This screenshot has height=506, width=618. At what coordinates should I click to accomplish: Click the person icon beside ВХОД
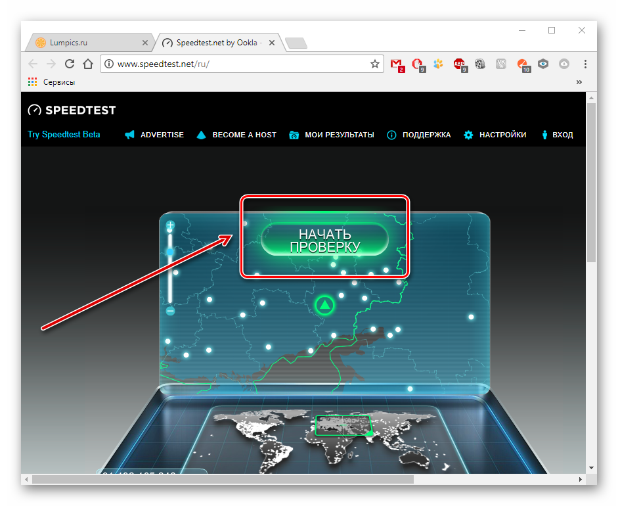pyautogui.click(x=544, y=135)
